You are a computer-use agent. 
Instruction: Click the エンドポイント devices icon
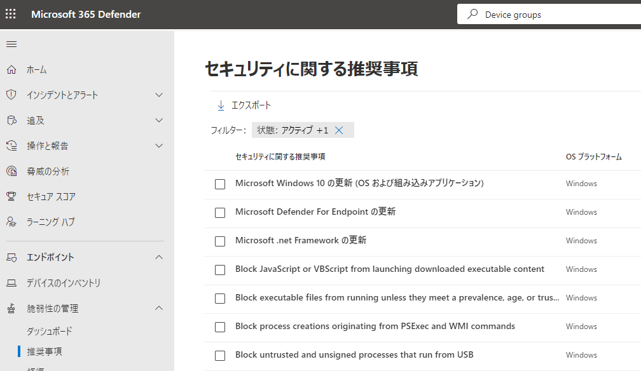pos(11,257)
